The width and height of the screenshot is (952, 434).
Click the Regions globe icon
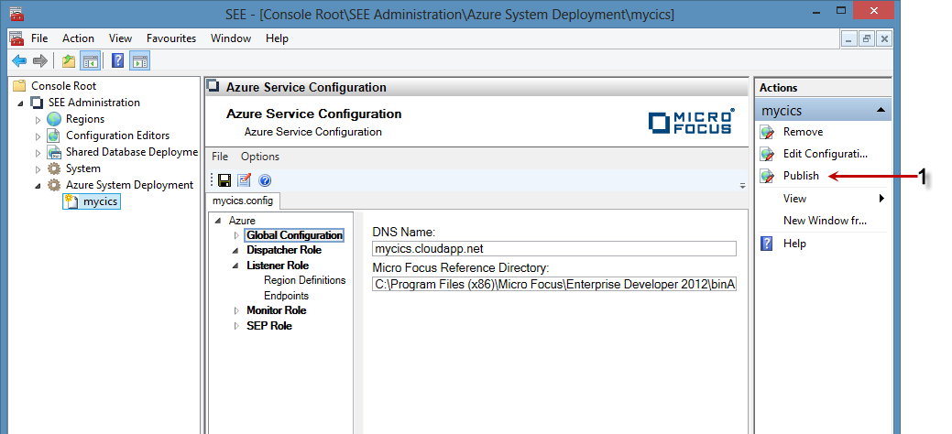pos(54,119)
